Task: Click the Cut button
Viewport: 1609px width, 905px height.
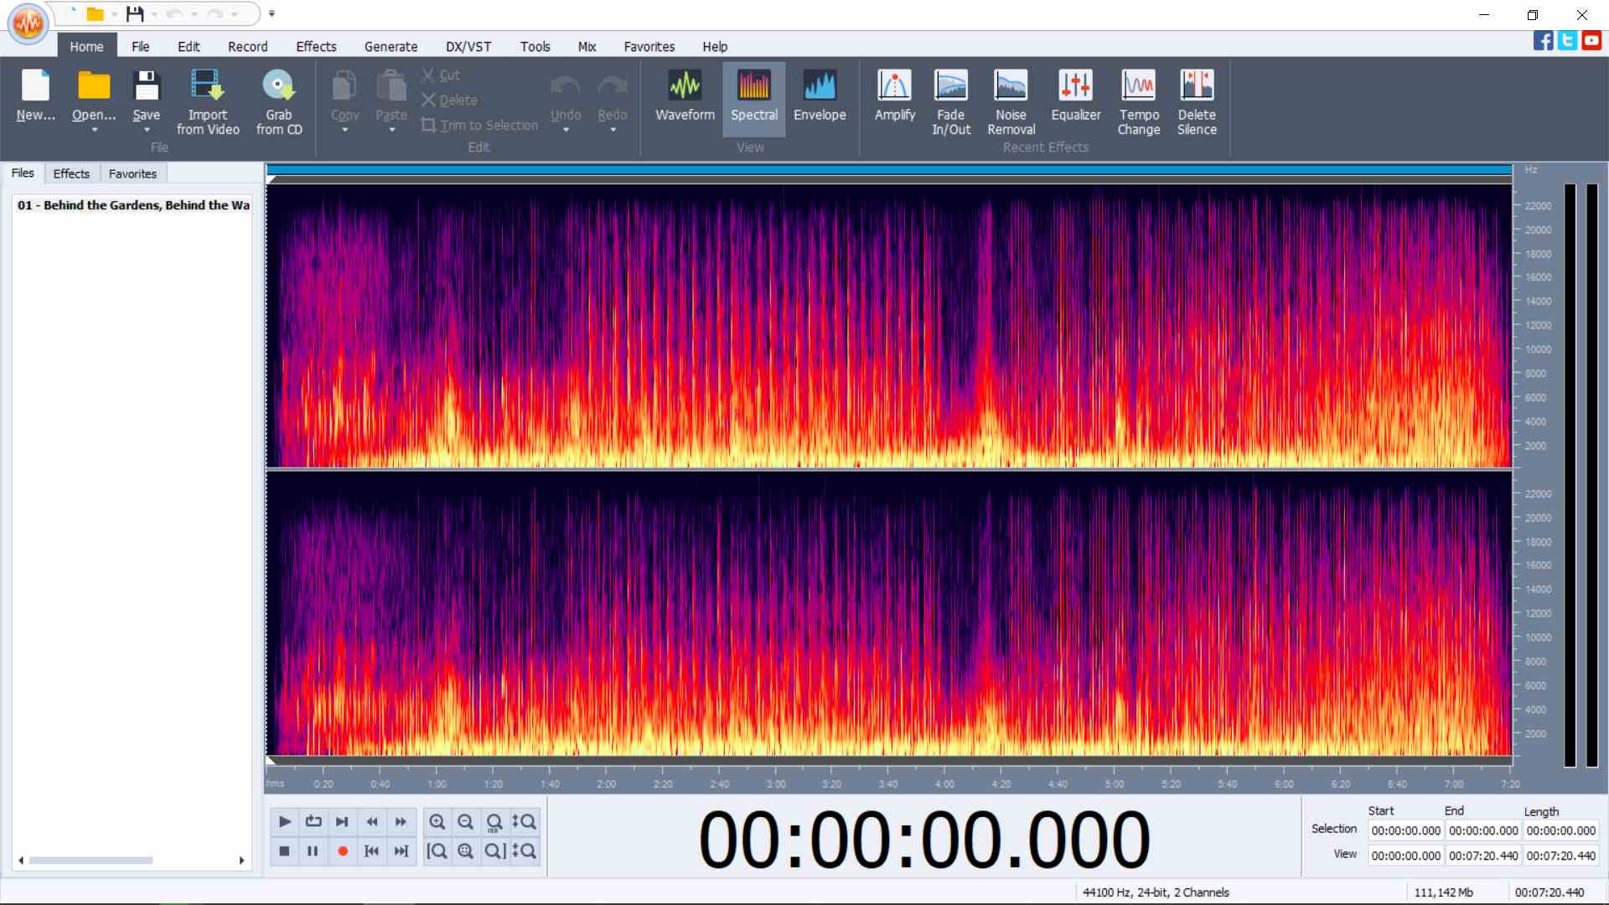Action: 441,75
